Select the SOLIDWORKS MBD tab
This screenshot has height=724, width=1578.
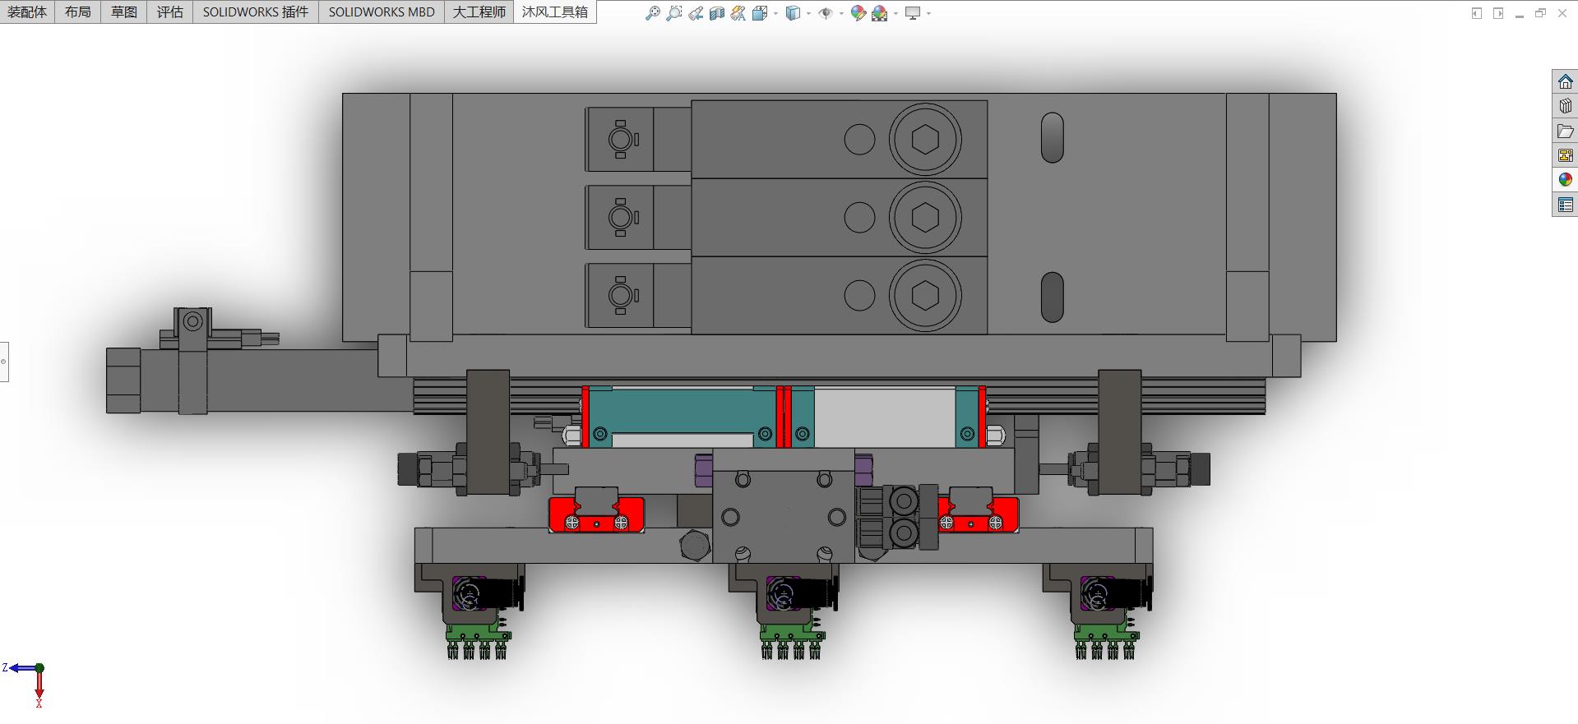click(x=382, y=12)
